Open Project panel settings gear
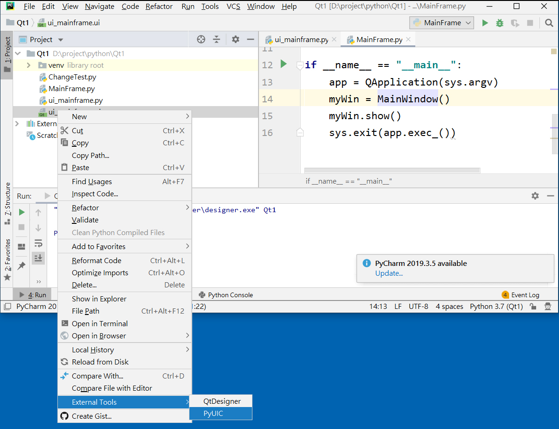Image resolution: width=559 pixels, height=429 pixels. pos(235,39)
